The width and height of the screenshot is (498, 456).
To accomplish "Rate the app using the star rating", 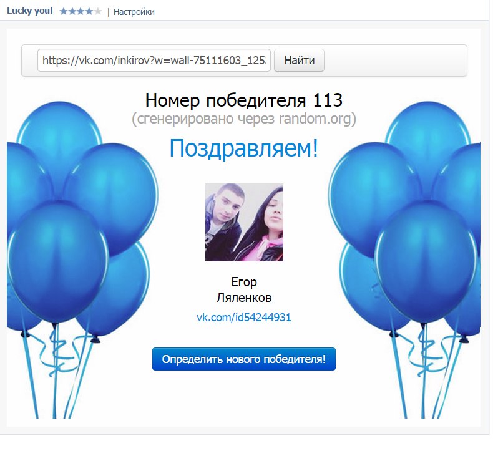I will point(81,11).
